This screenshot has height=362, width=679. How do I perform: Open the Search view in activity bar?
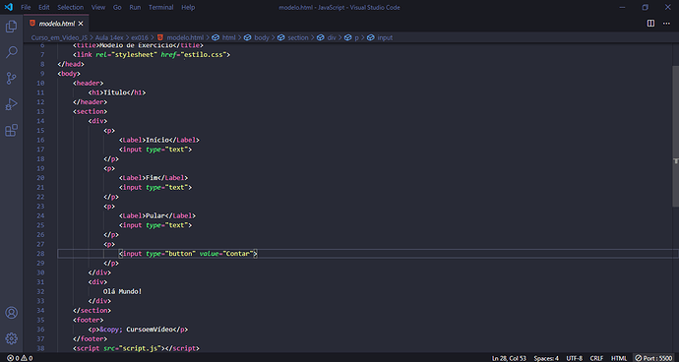(11, 53)
